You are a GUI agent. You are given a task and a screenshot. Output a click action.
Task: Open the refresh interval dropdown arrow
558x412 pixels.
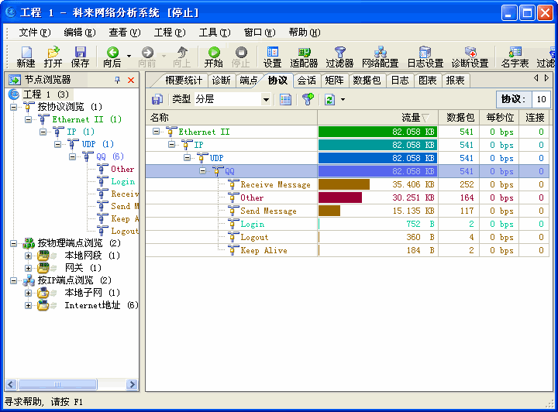tap(343, 100)
